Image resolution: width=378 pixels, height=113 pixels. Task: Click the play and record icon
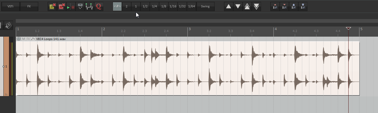pos(71,6)
